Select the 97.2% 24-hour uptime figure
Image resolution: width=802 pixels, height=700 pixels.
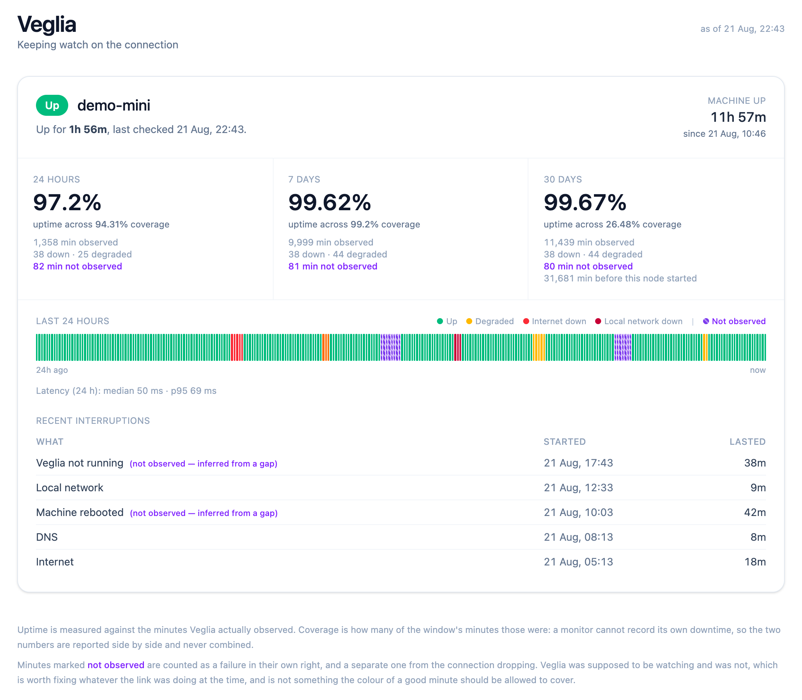click(x=67, y=202)
